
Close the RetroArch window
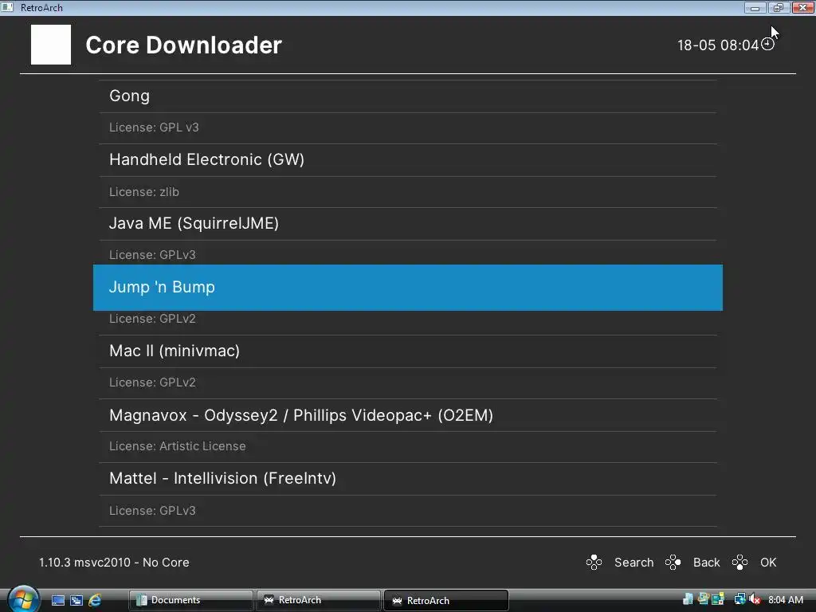click(x=803, y=8)
